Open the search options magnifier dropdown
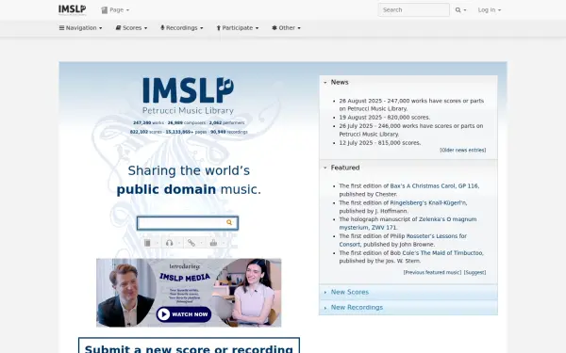Screen dimensions: 566x353 click(x=460, y=10)
